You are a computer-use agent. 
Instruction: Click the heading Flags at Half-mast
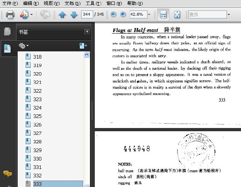pyautogui.click(x=135, y=30)
